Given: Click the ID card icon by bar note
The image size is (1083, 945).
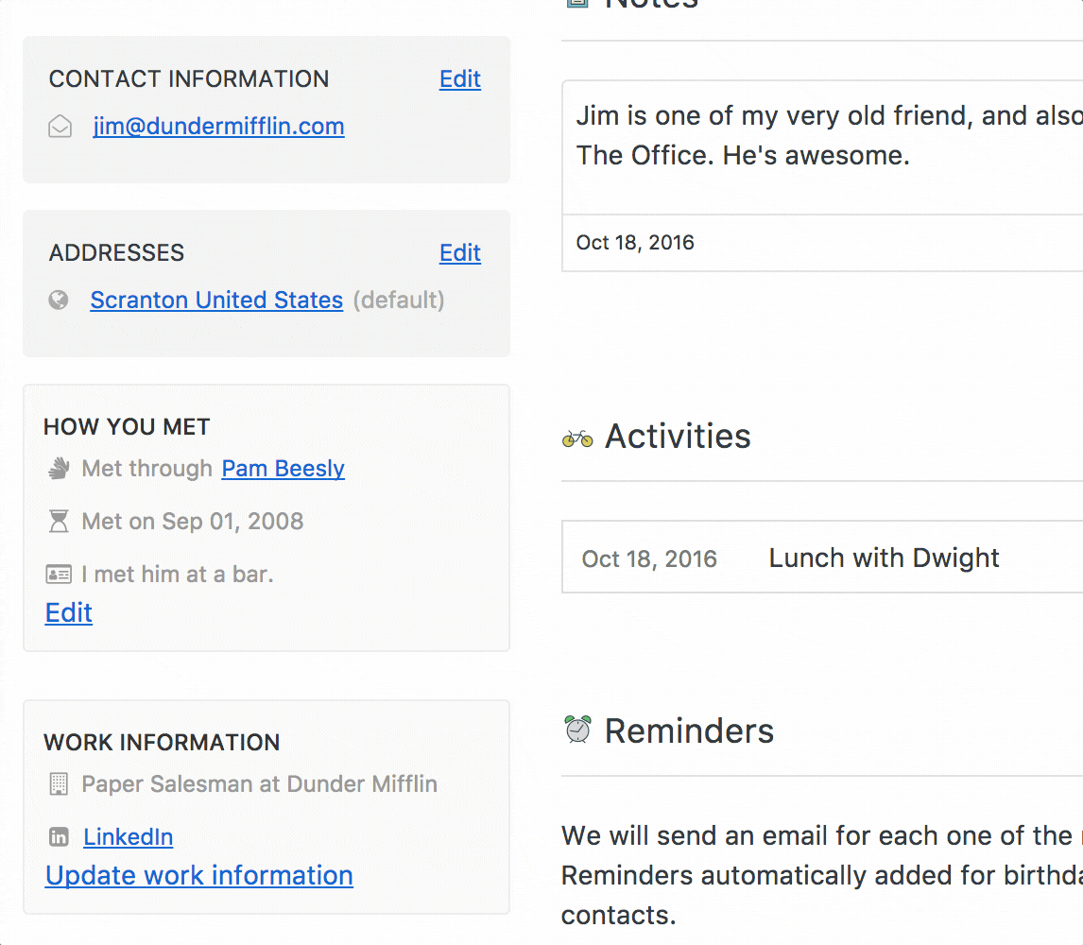Looking at the screenshot, I should click(x=59, y=574).
